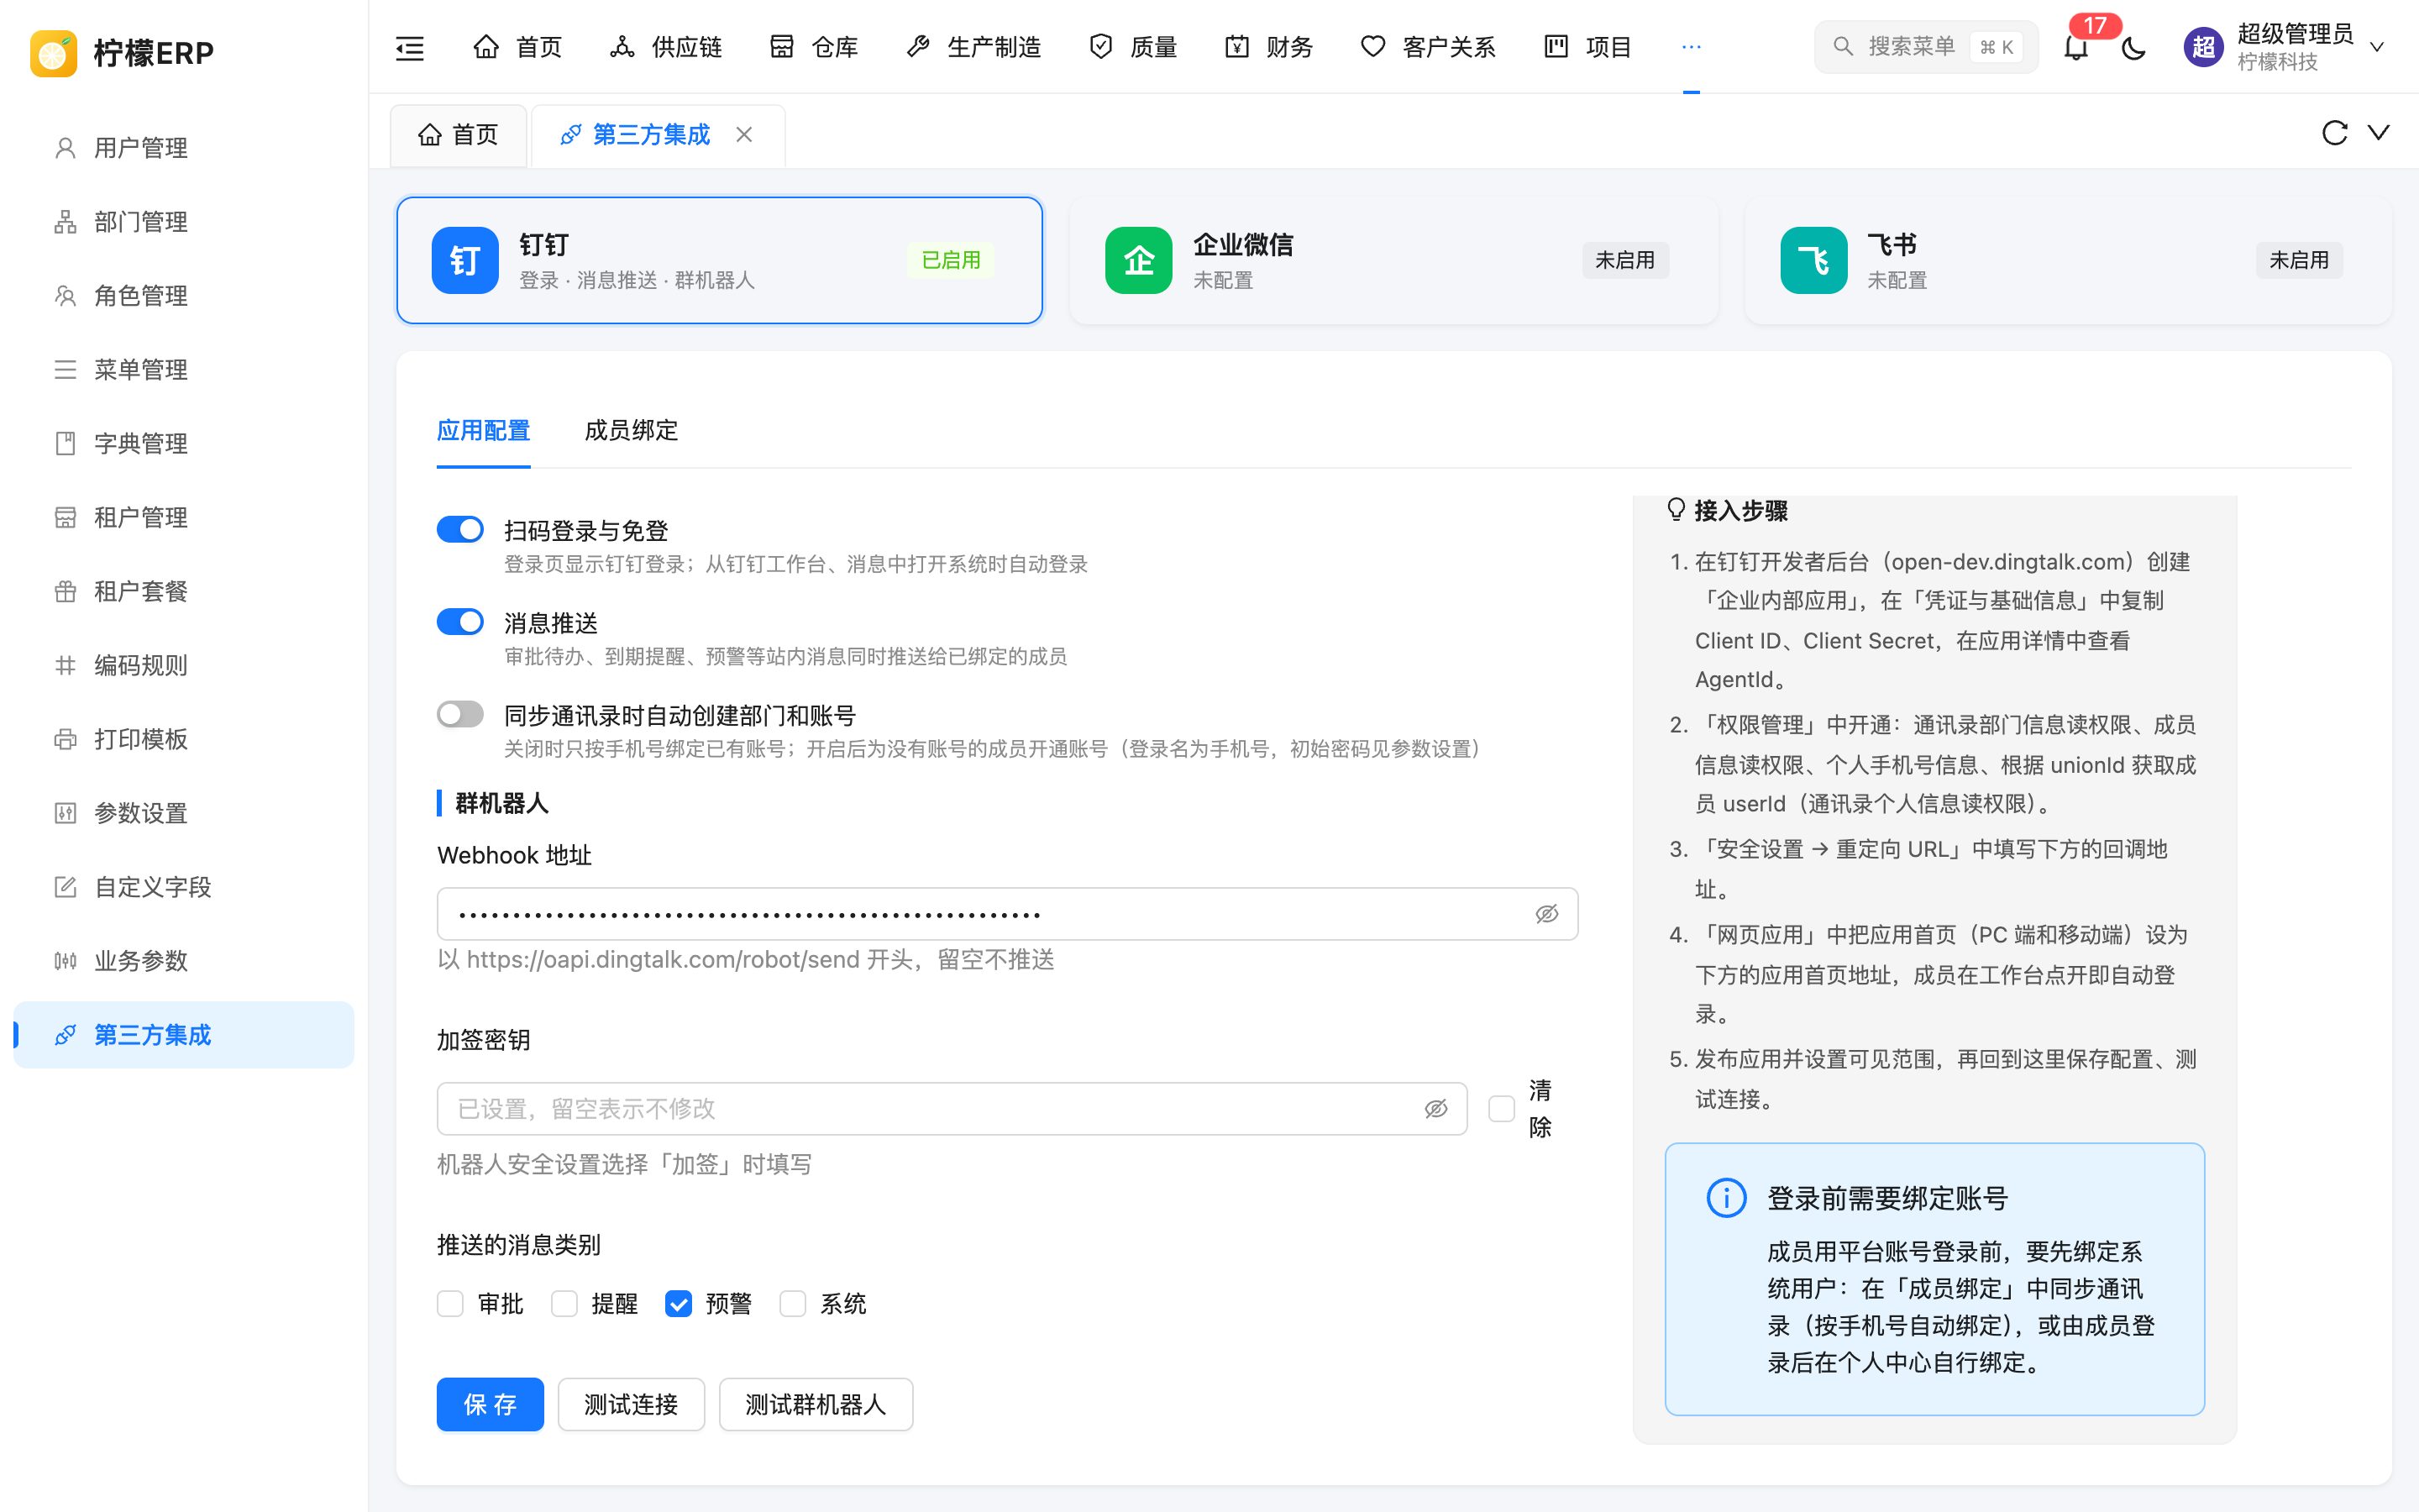The width and height of the screenshot is (2419, 1512).
Task: Click the 柠檬ERP lemon logo
Action: pyautogui.click(x=54, y=53)
